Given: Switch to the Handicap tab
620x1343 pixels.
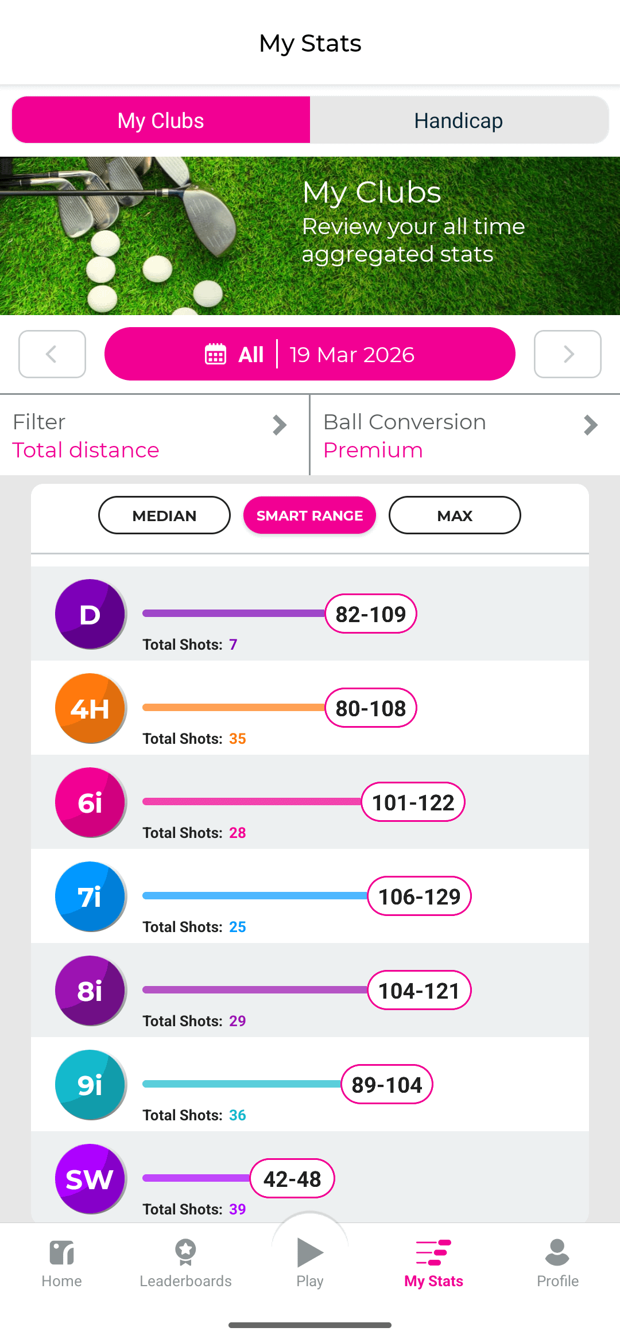Looking at the screenshot, I should click(x=458, y=121).
